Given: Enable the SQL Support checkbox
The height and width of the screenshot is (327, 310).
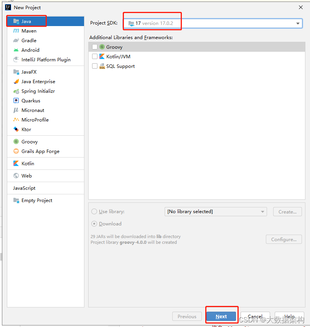Looking at the screenshot, I should 95,66.
